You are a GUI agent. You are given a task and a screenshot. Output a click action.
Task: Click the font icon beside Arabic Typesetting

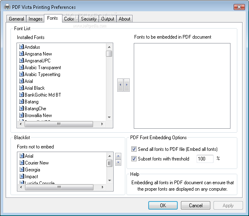click(x=21, y=74)
